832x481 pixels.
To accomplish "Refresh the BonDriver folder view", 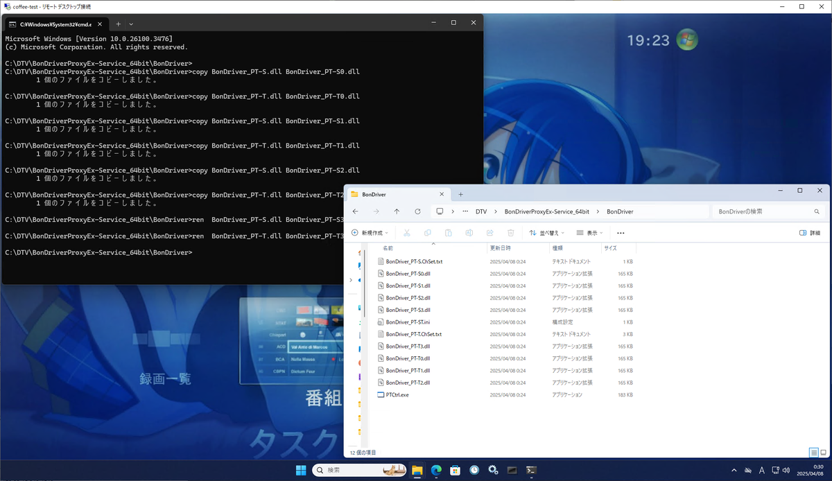I will tap(417, 211).
